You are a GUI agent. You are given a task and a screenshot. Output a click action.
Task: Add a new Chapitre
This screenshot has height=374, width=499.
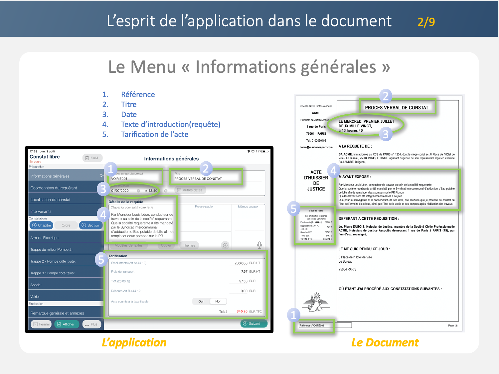point(42,225)
